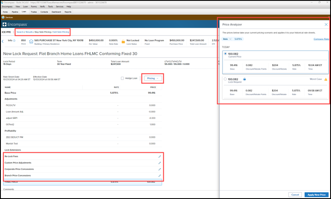The image size is (331, 199).
Task: Open the Tools menu
Action: pyautogui.click(x=51, y=7)
